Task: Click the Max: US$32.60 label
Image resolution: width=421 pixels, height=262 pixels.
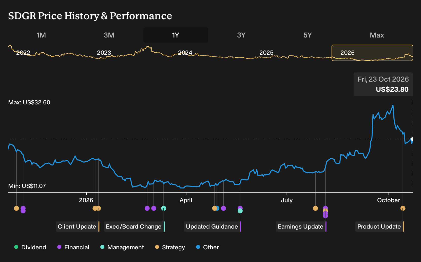Action: point(29,102)
